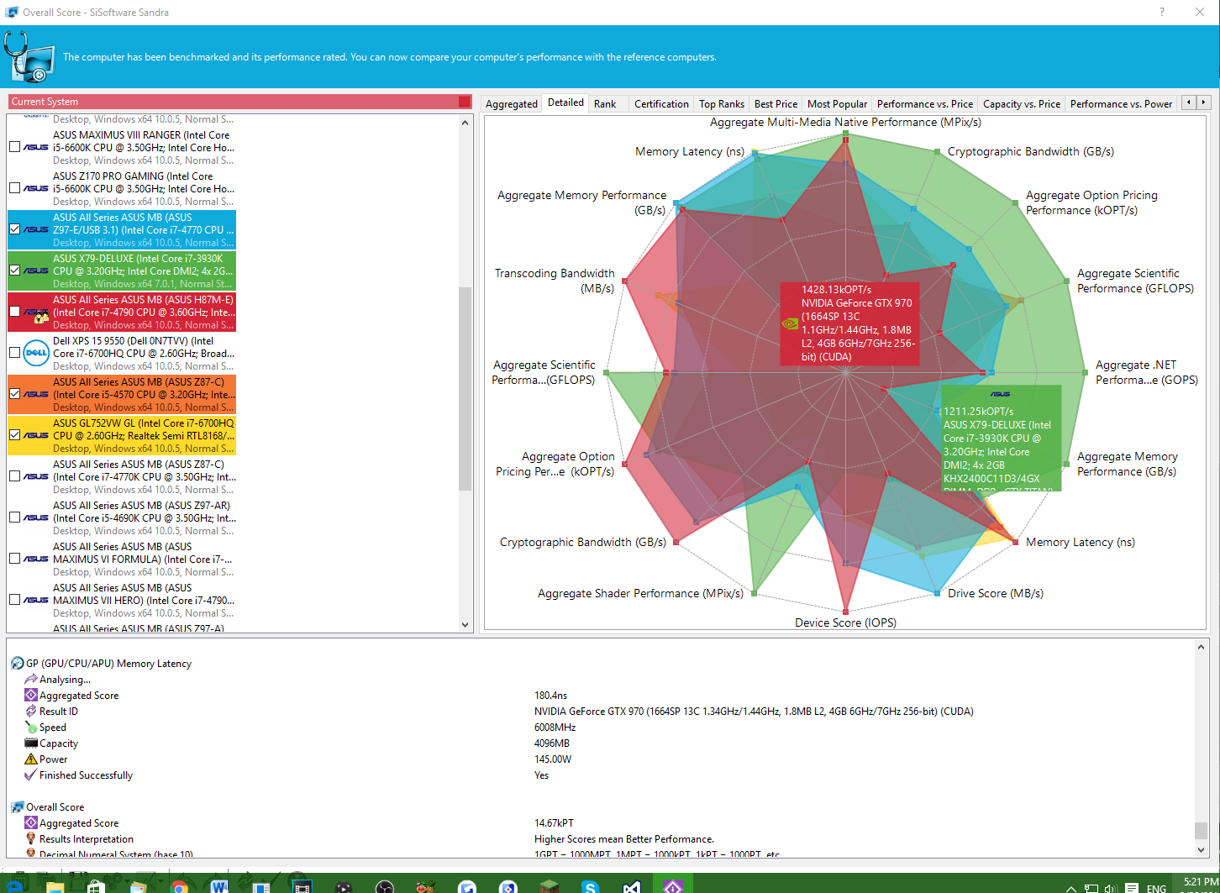
Task: Click the tab strip scroll-right arrow
Action: click(x=1203, y=102)
